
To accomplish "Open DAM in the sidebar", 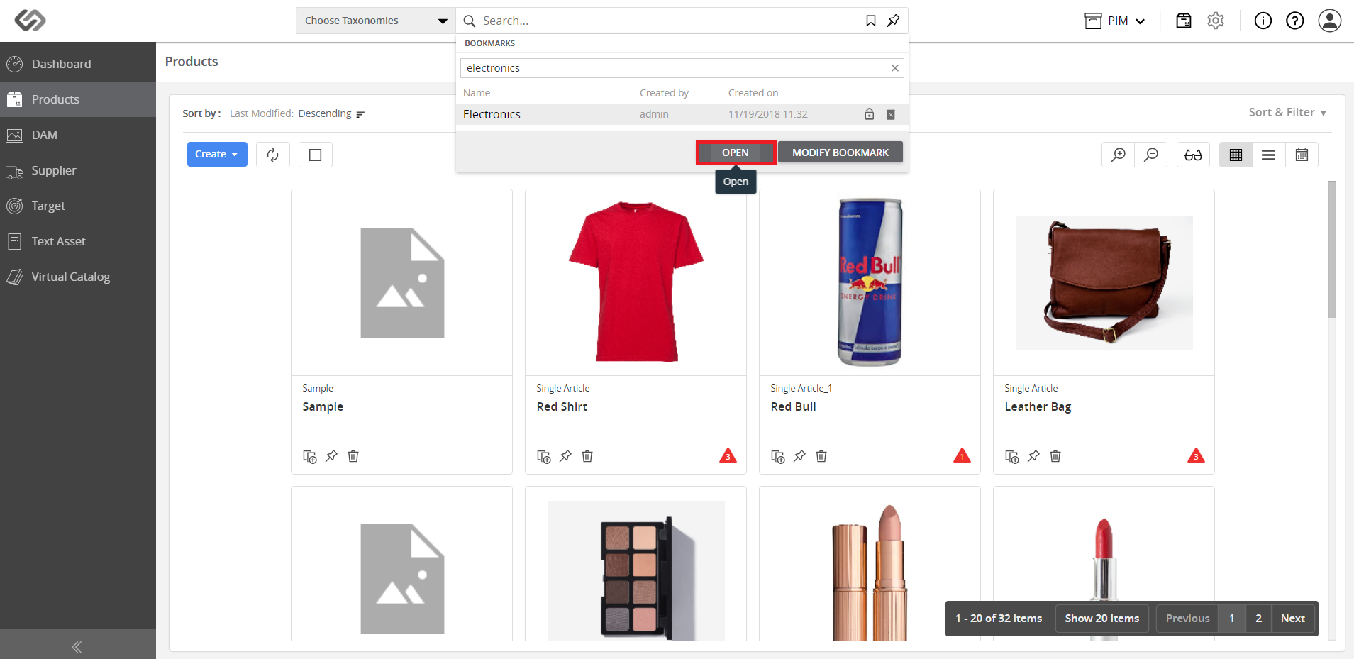I will pyautogui.click(x=78, y=135).
